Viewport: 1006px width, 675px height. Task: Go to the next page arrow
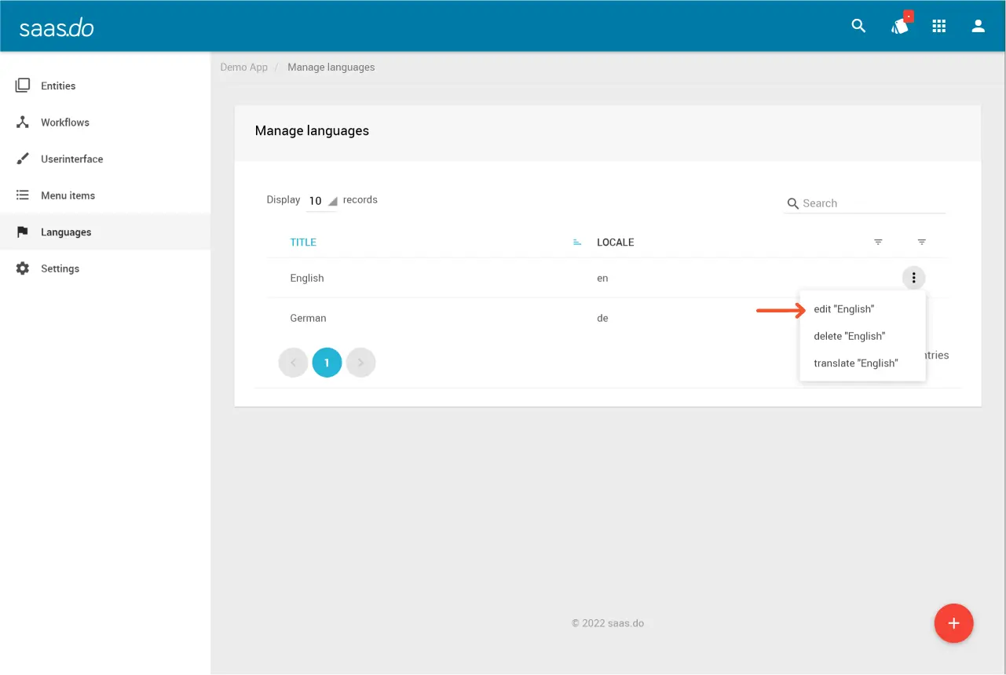(360, 363)
